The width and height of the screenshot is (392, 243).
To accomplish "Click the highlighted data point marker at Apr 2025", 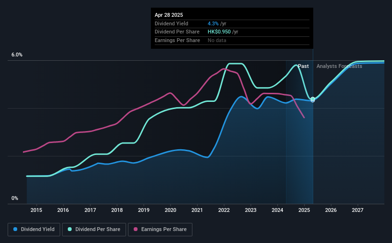I will (313, 99).
